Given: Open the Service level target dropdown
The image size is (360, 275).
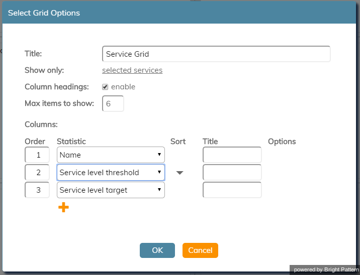Looking at the screenshot, I should [x=111, y=190].
